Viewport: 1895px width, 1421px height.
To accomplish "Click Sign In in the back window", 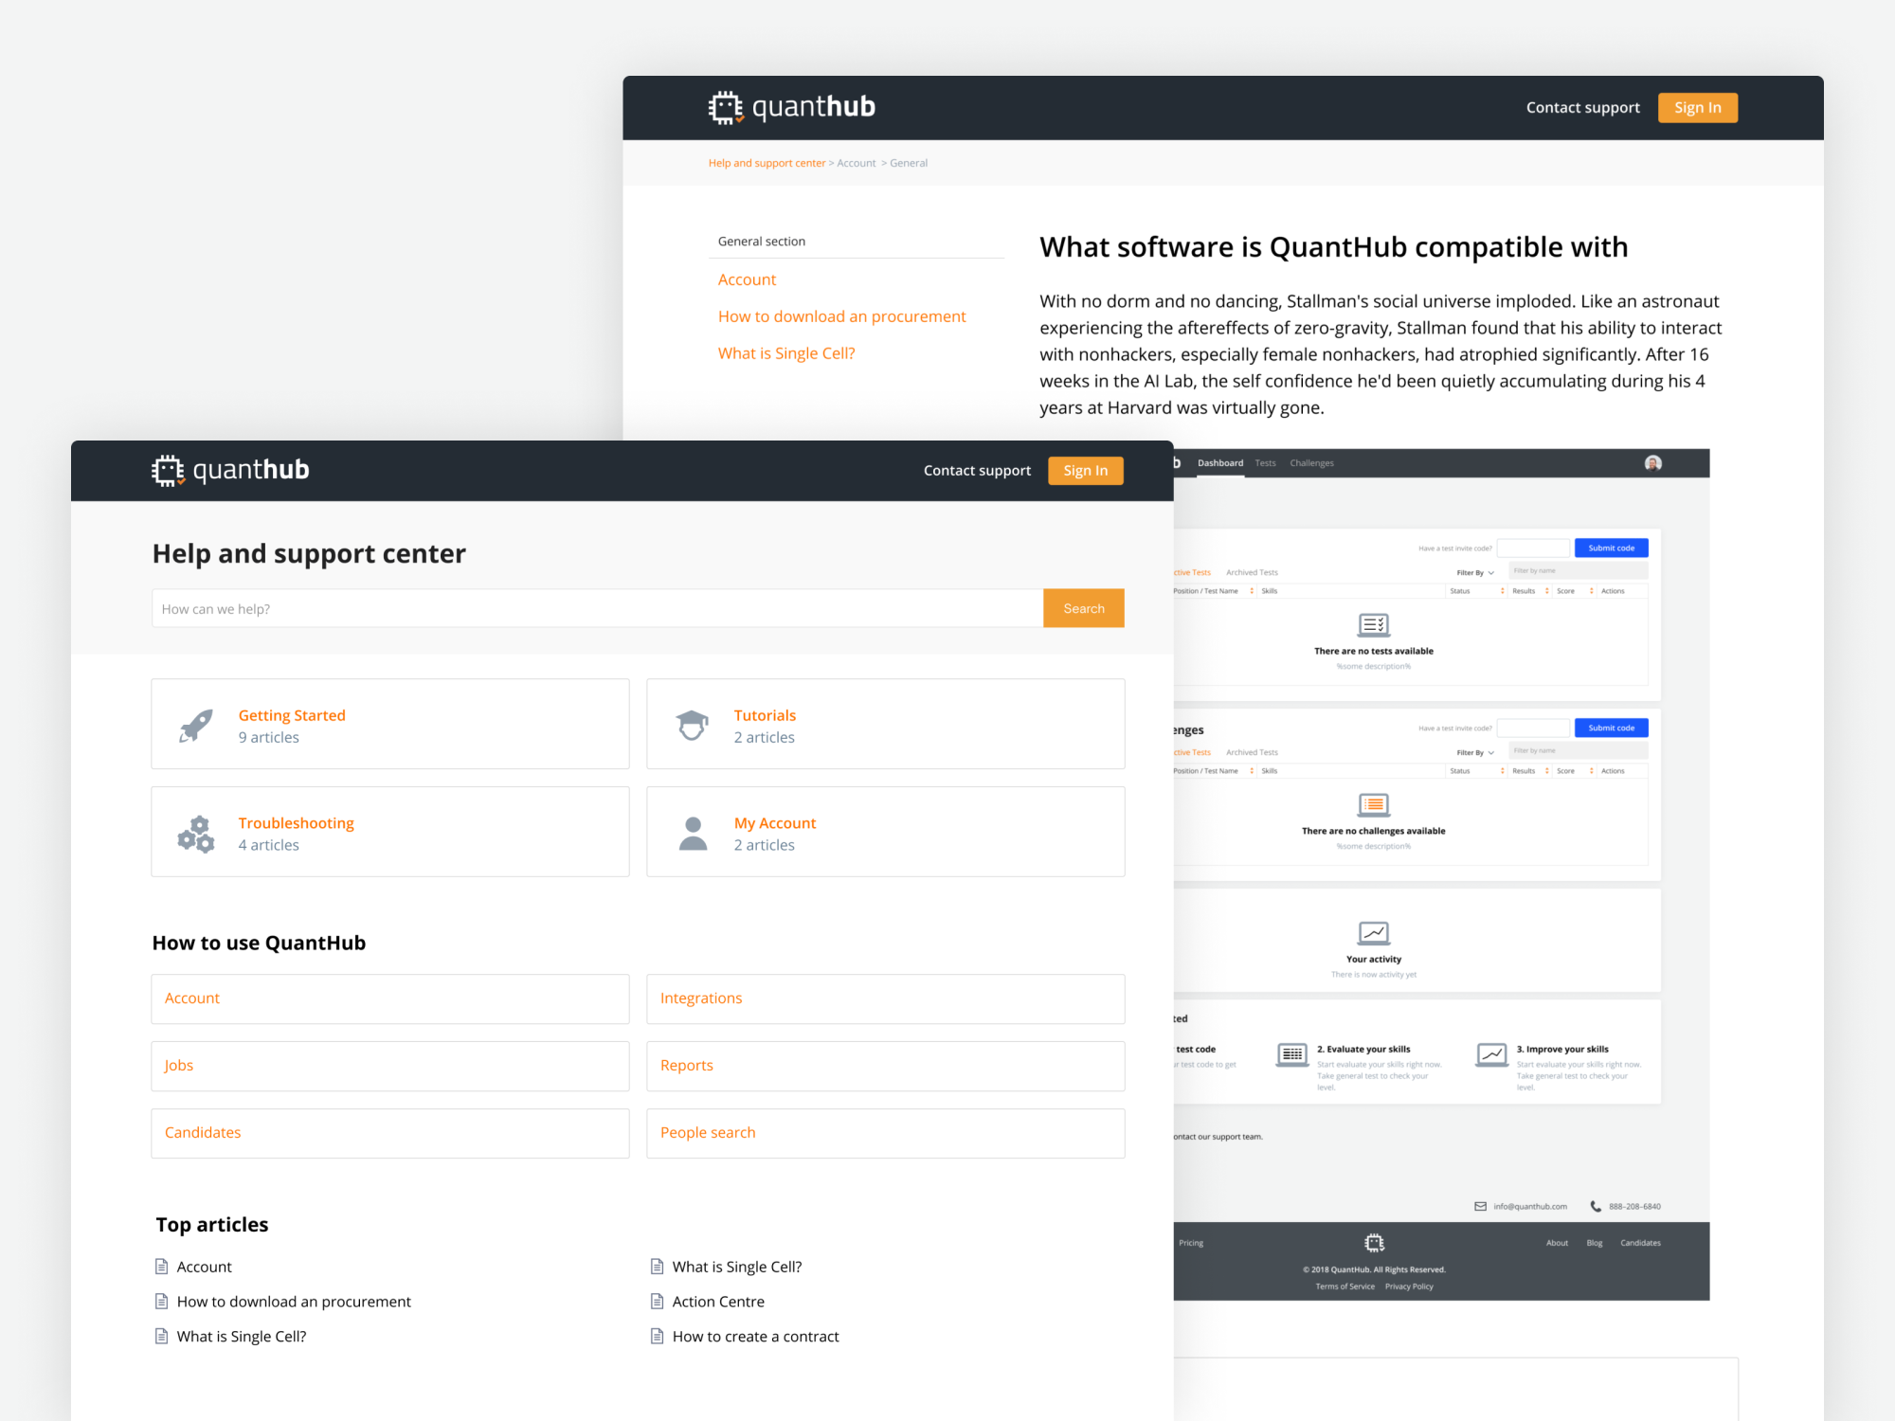I will click(x=1698, y=108).
